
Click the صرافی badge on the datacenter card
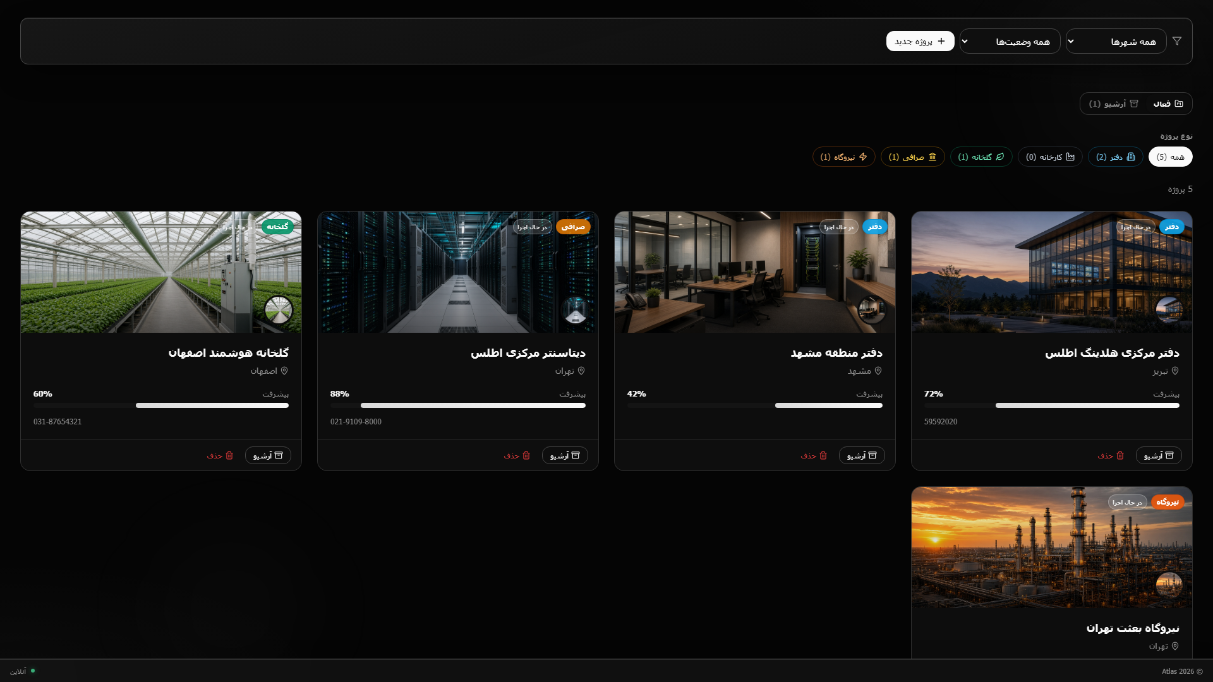pos(573,227)
